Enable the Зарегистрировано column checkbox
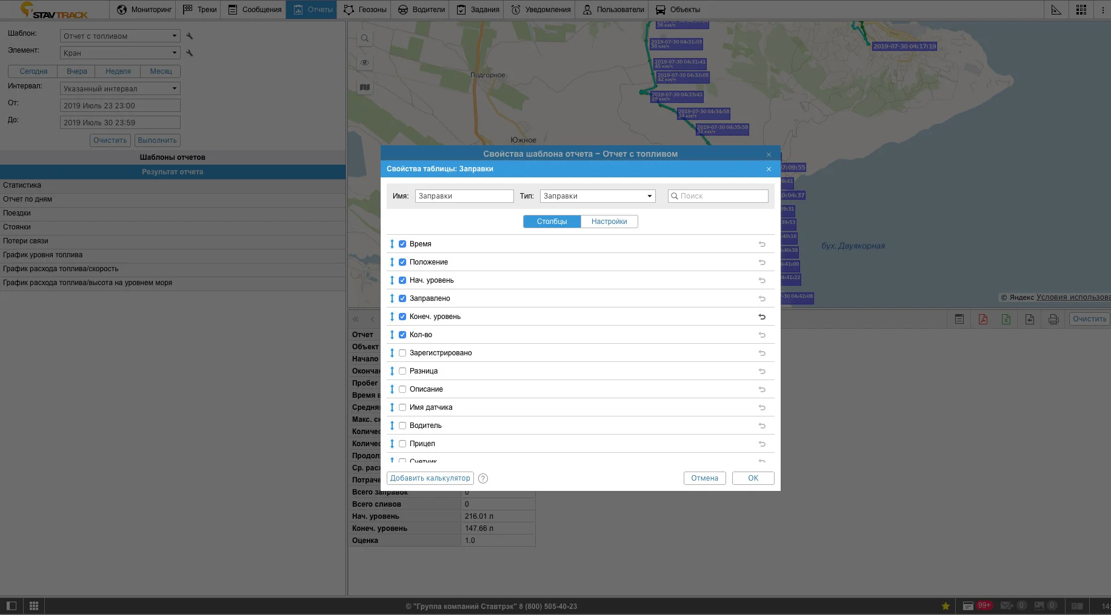The image size is (1111, 615). [402, 353]
